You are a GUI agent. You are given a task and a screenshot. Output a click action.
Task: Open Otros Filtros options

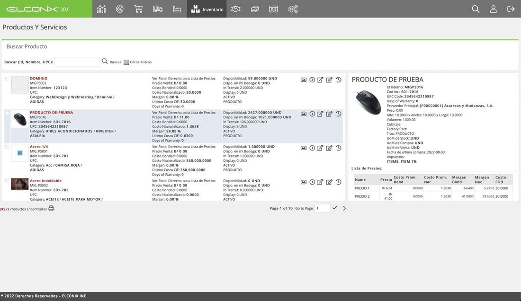[137, 62]
